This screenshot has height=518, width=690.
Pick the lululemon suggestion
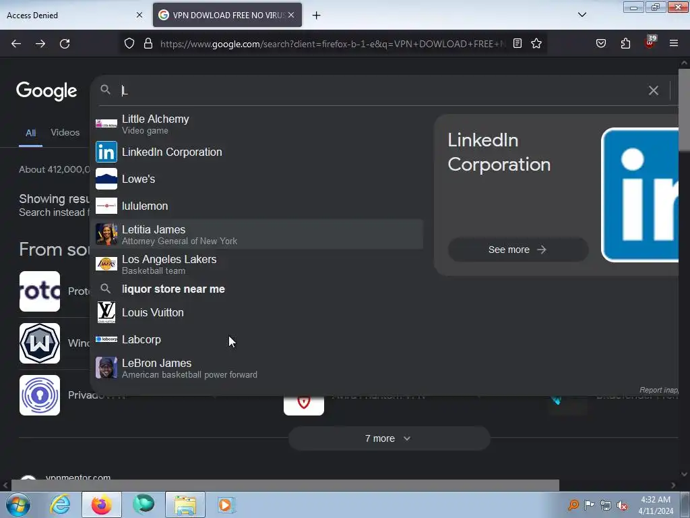[258, 206]
